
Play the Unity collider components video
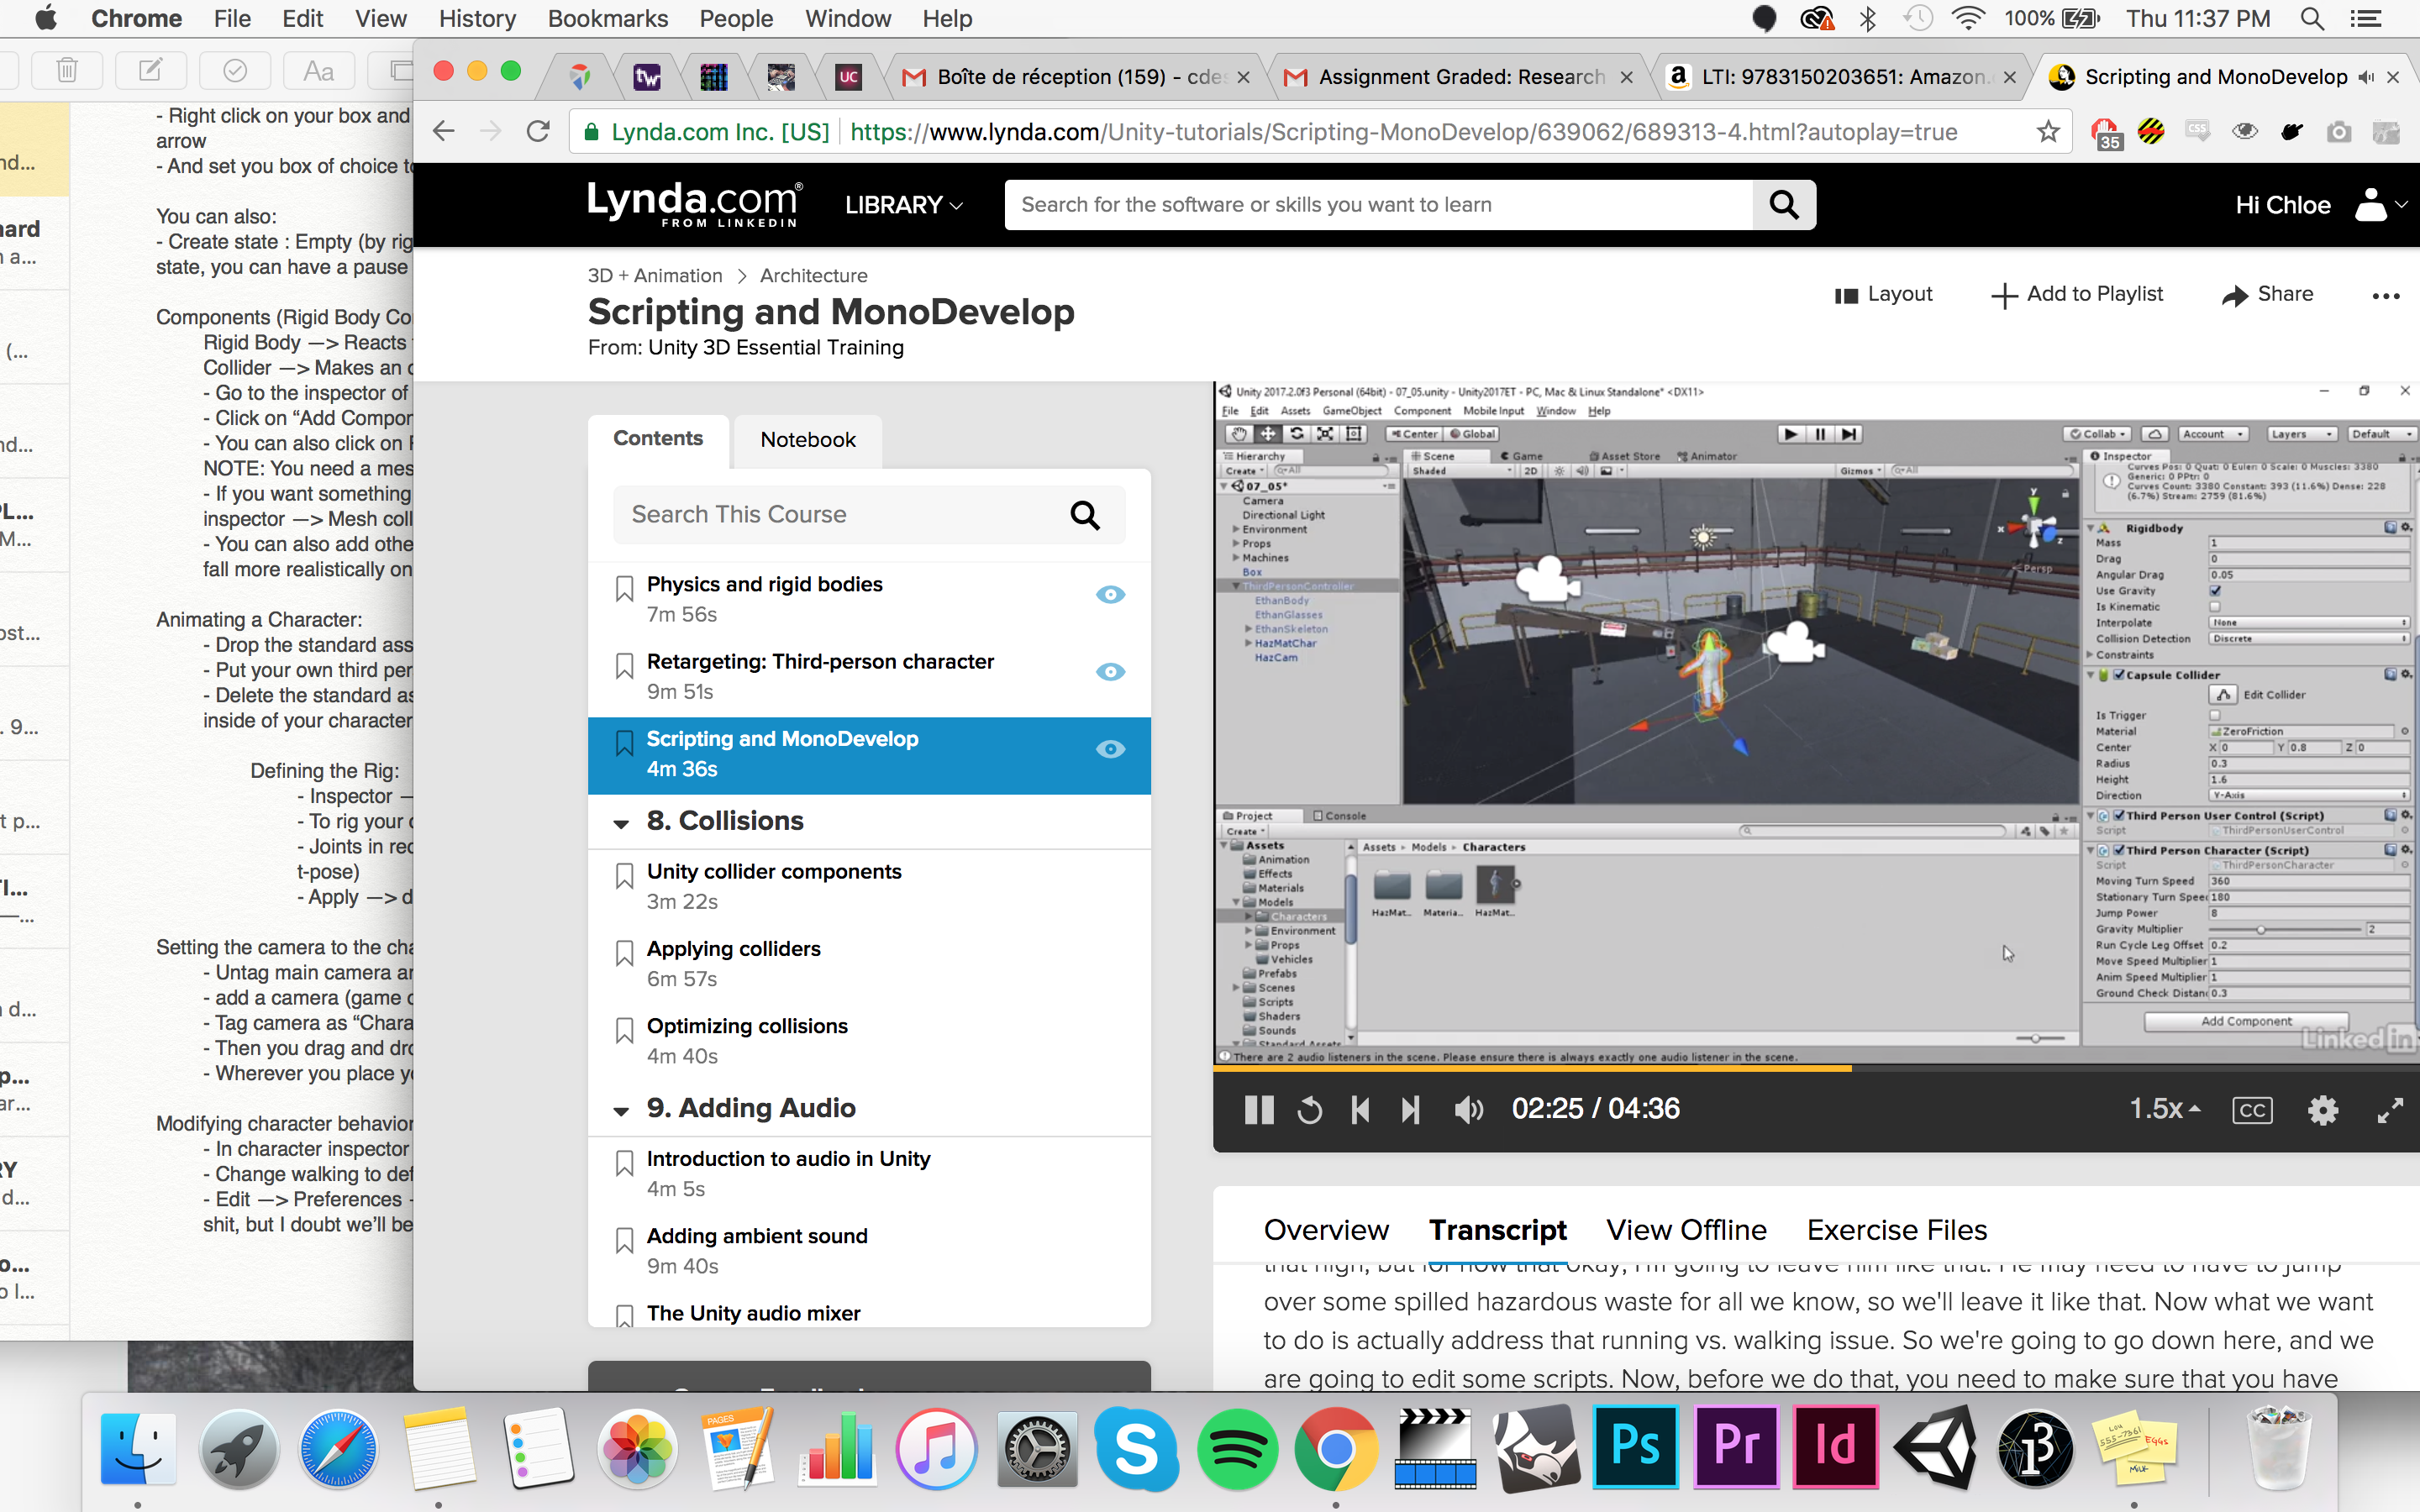point(774,872)
